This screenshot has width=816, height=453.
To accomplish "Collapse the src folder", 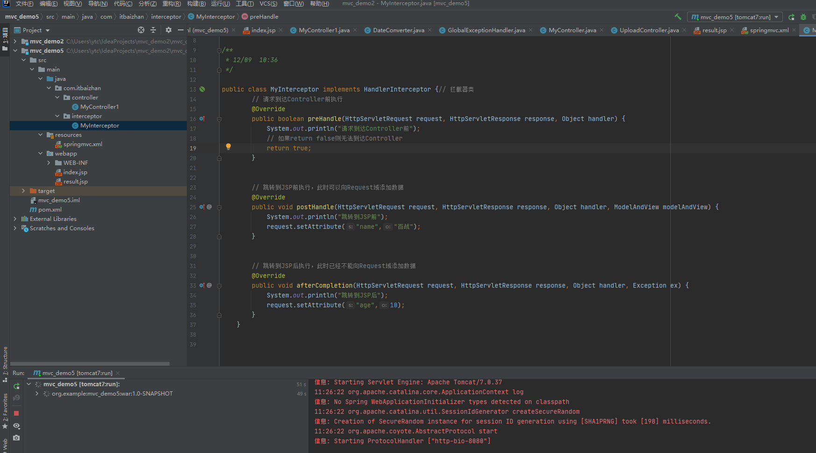I will click(x=23, y=60).
